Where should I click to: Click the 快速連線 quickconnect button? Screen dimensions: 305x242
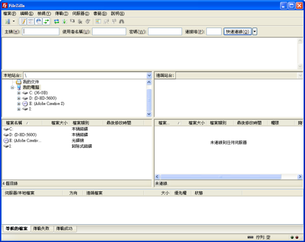(237, 32)
